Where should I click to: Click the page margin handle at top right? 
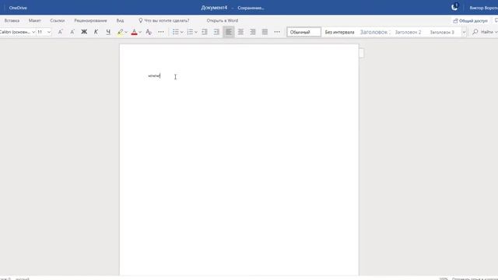pyautogui.click(x=361, y=53)
